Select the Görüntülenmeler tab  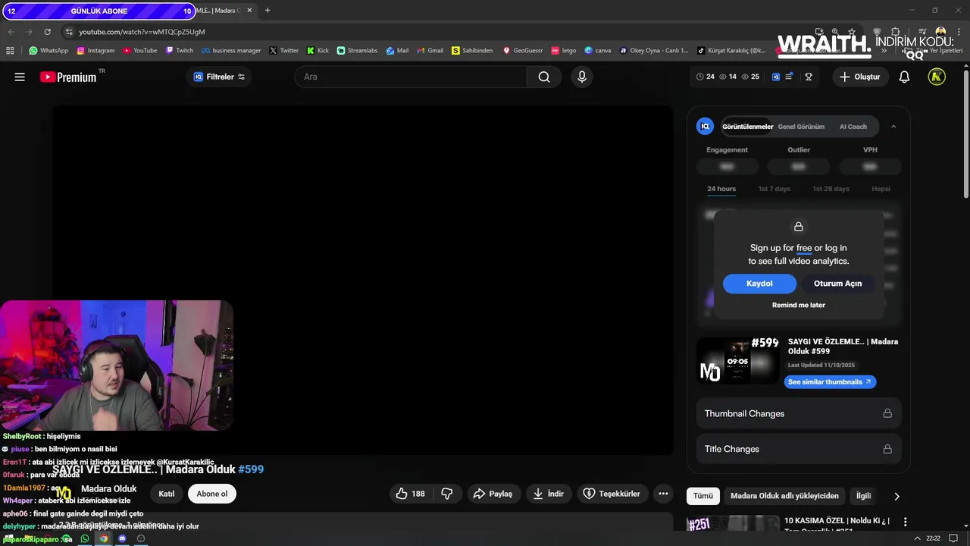[x=748, y=127]
